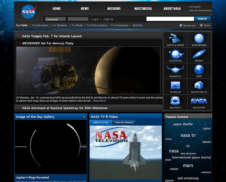The width and height of the screenshot is (226, 182).
Task: Click the 'iss' popular tag
Action: pos(188,146)
